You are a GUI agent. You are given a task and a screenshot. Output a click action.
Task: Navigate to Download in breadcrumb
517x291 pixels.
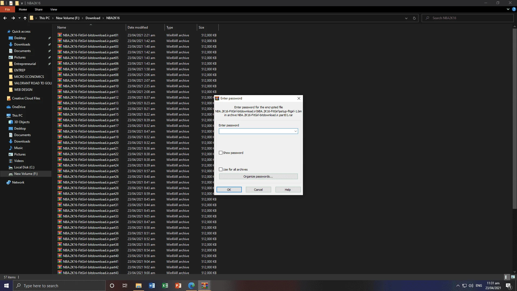tap(93, 18)
